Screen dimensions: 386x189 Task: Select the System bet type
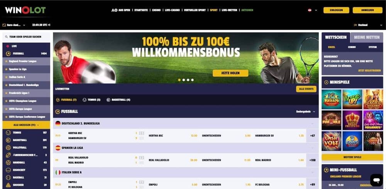coord(372,47)
